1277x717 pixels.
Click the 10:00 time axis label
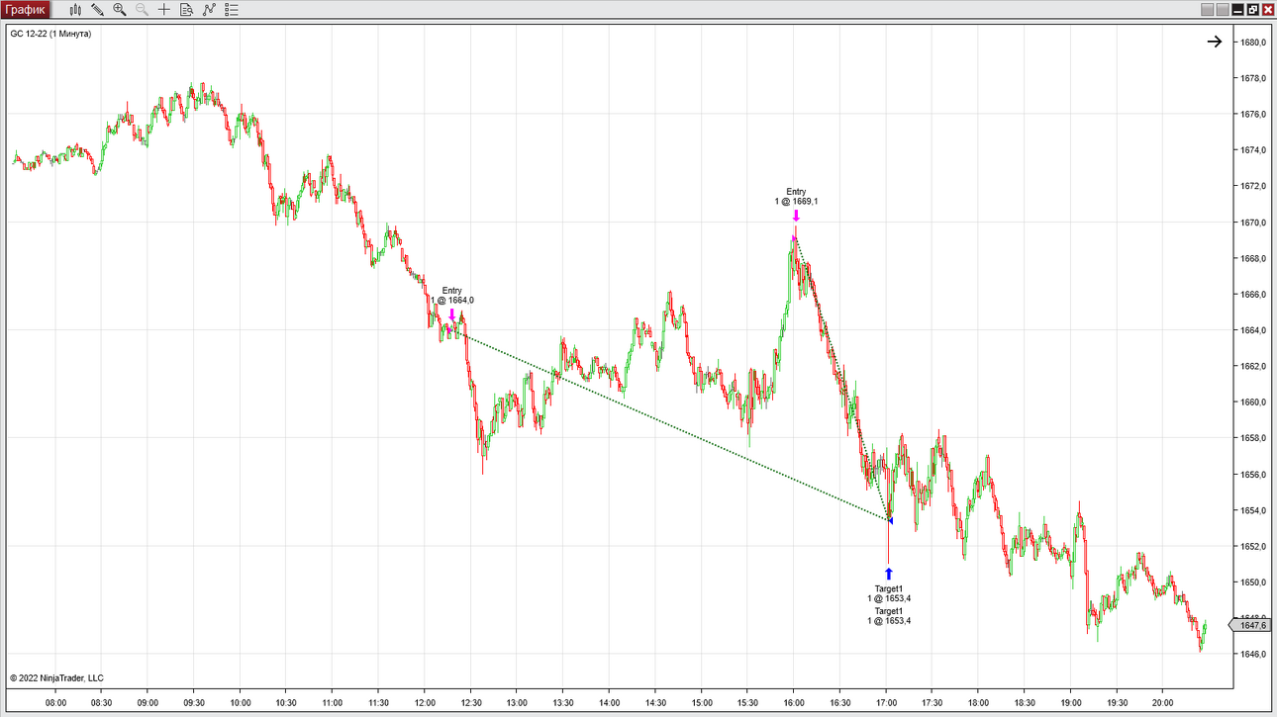click(240, 703)
